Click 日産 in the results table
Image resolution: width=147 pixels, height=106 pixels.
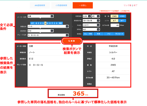click(x=31, y=46)
